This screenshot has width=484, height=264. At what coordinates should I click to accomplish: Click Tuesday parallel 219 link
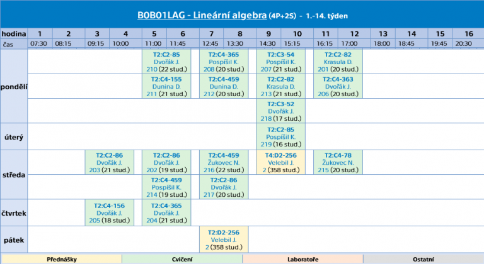(266, 144)
